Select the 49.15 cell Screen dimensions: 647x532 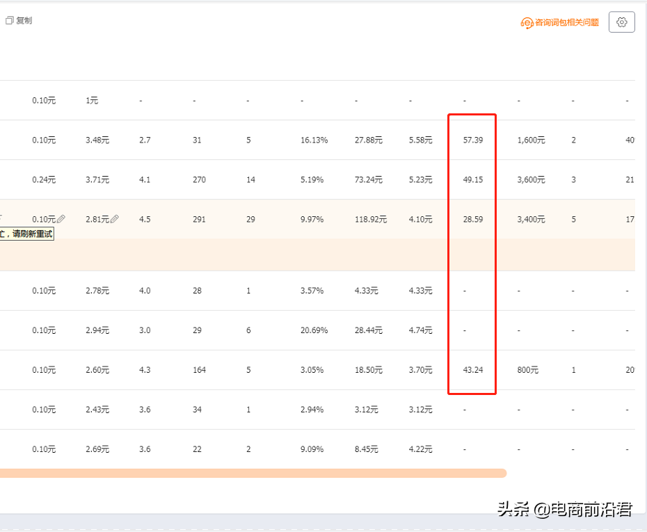coord(473,180)
